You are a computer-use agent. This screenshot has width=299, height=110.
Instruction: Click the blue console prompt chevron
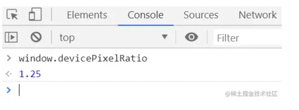click(9, 90)
